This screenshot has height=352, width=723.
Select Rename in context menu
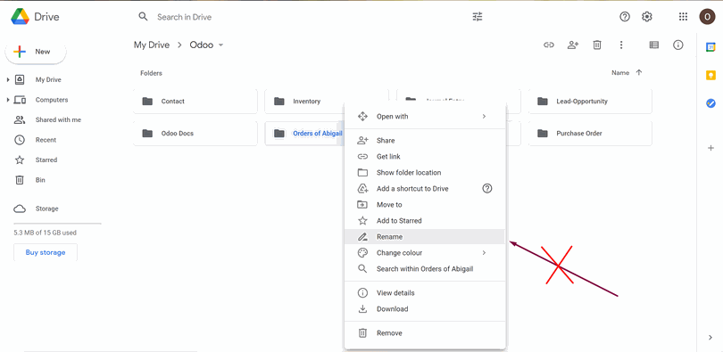point(425,236)
